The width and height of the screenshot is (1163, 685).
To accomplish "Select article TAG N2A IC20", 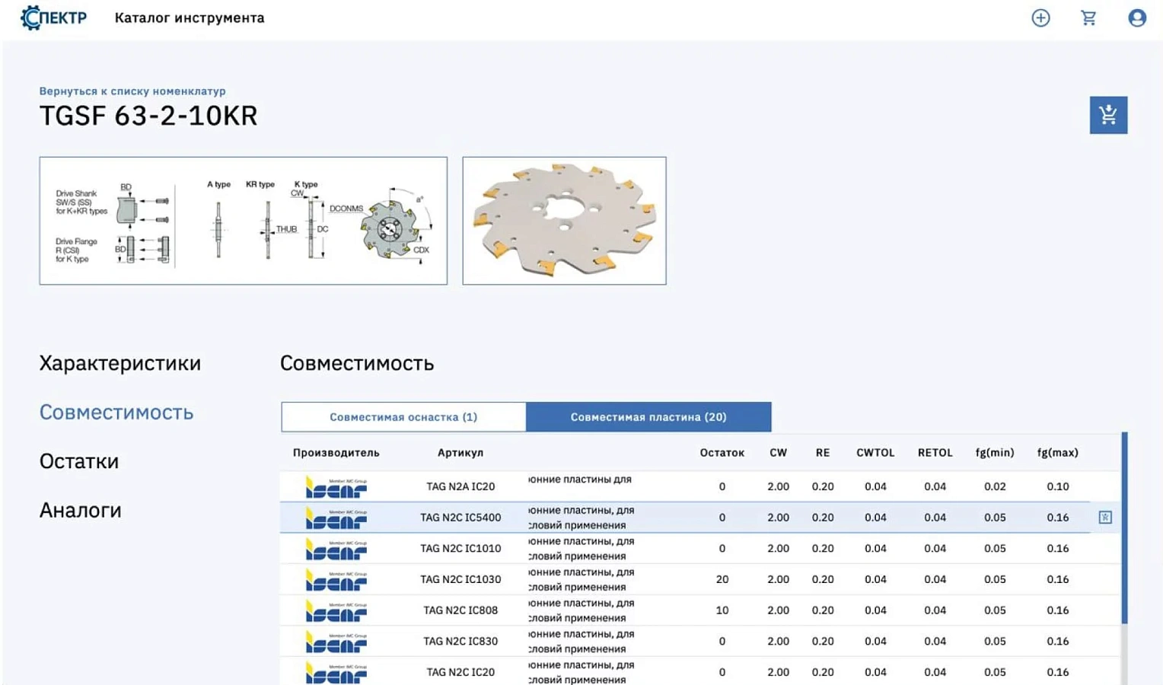I will tap(460, 486).
